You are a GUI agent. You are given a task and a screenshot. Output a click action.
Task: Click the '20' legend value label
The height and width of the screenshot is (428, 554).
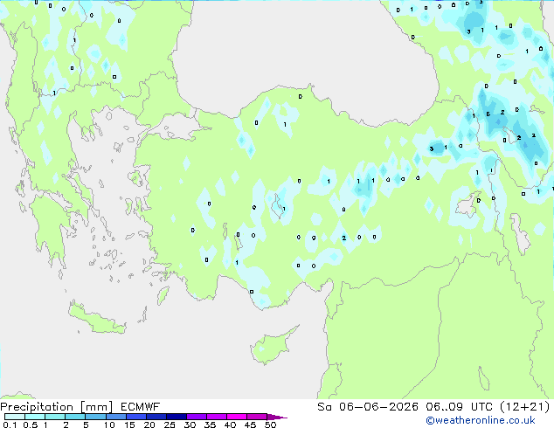click(149, 425)
